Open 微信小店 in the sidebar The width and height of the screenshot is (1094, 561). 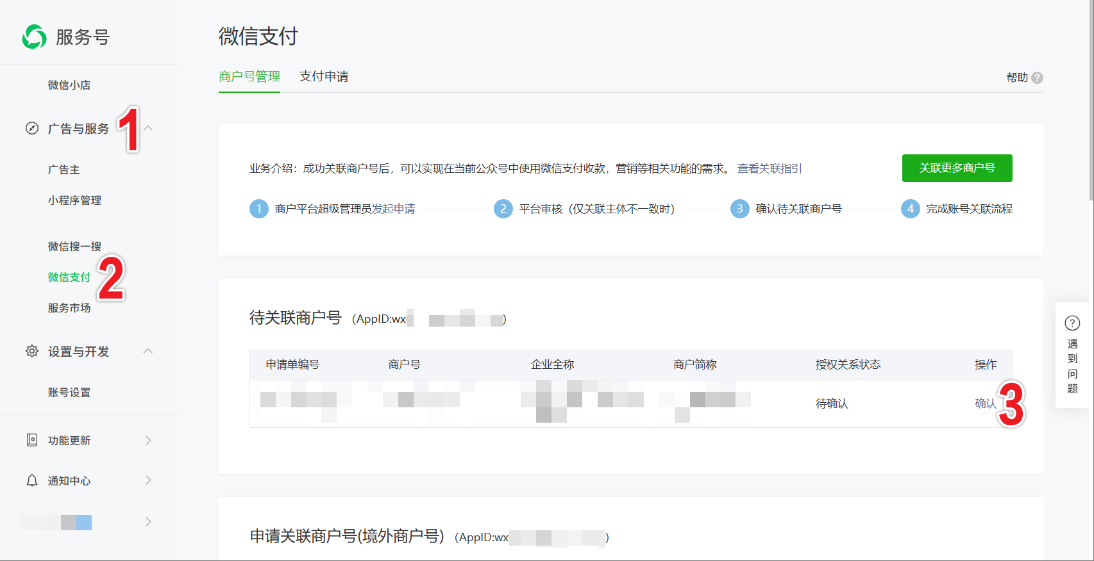pyautogui.click(x=69, y=85)
